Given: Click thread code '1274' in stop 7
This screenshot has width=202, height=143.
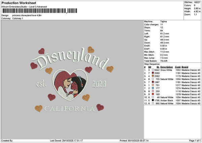Looking at the screenshot, I should (178, 88).
